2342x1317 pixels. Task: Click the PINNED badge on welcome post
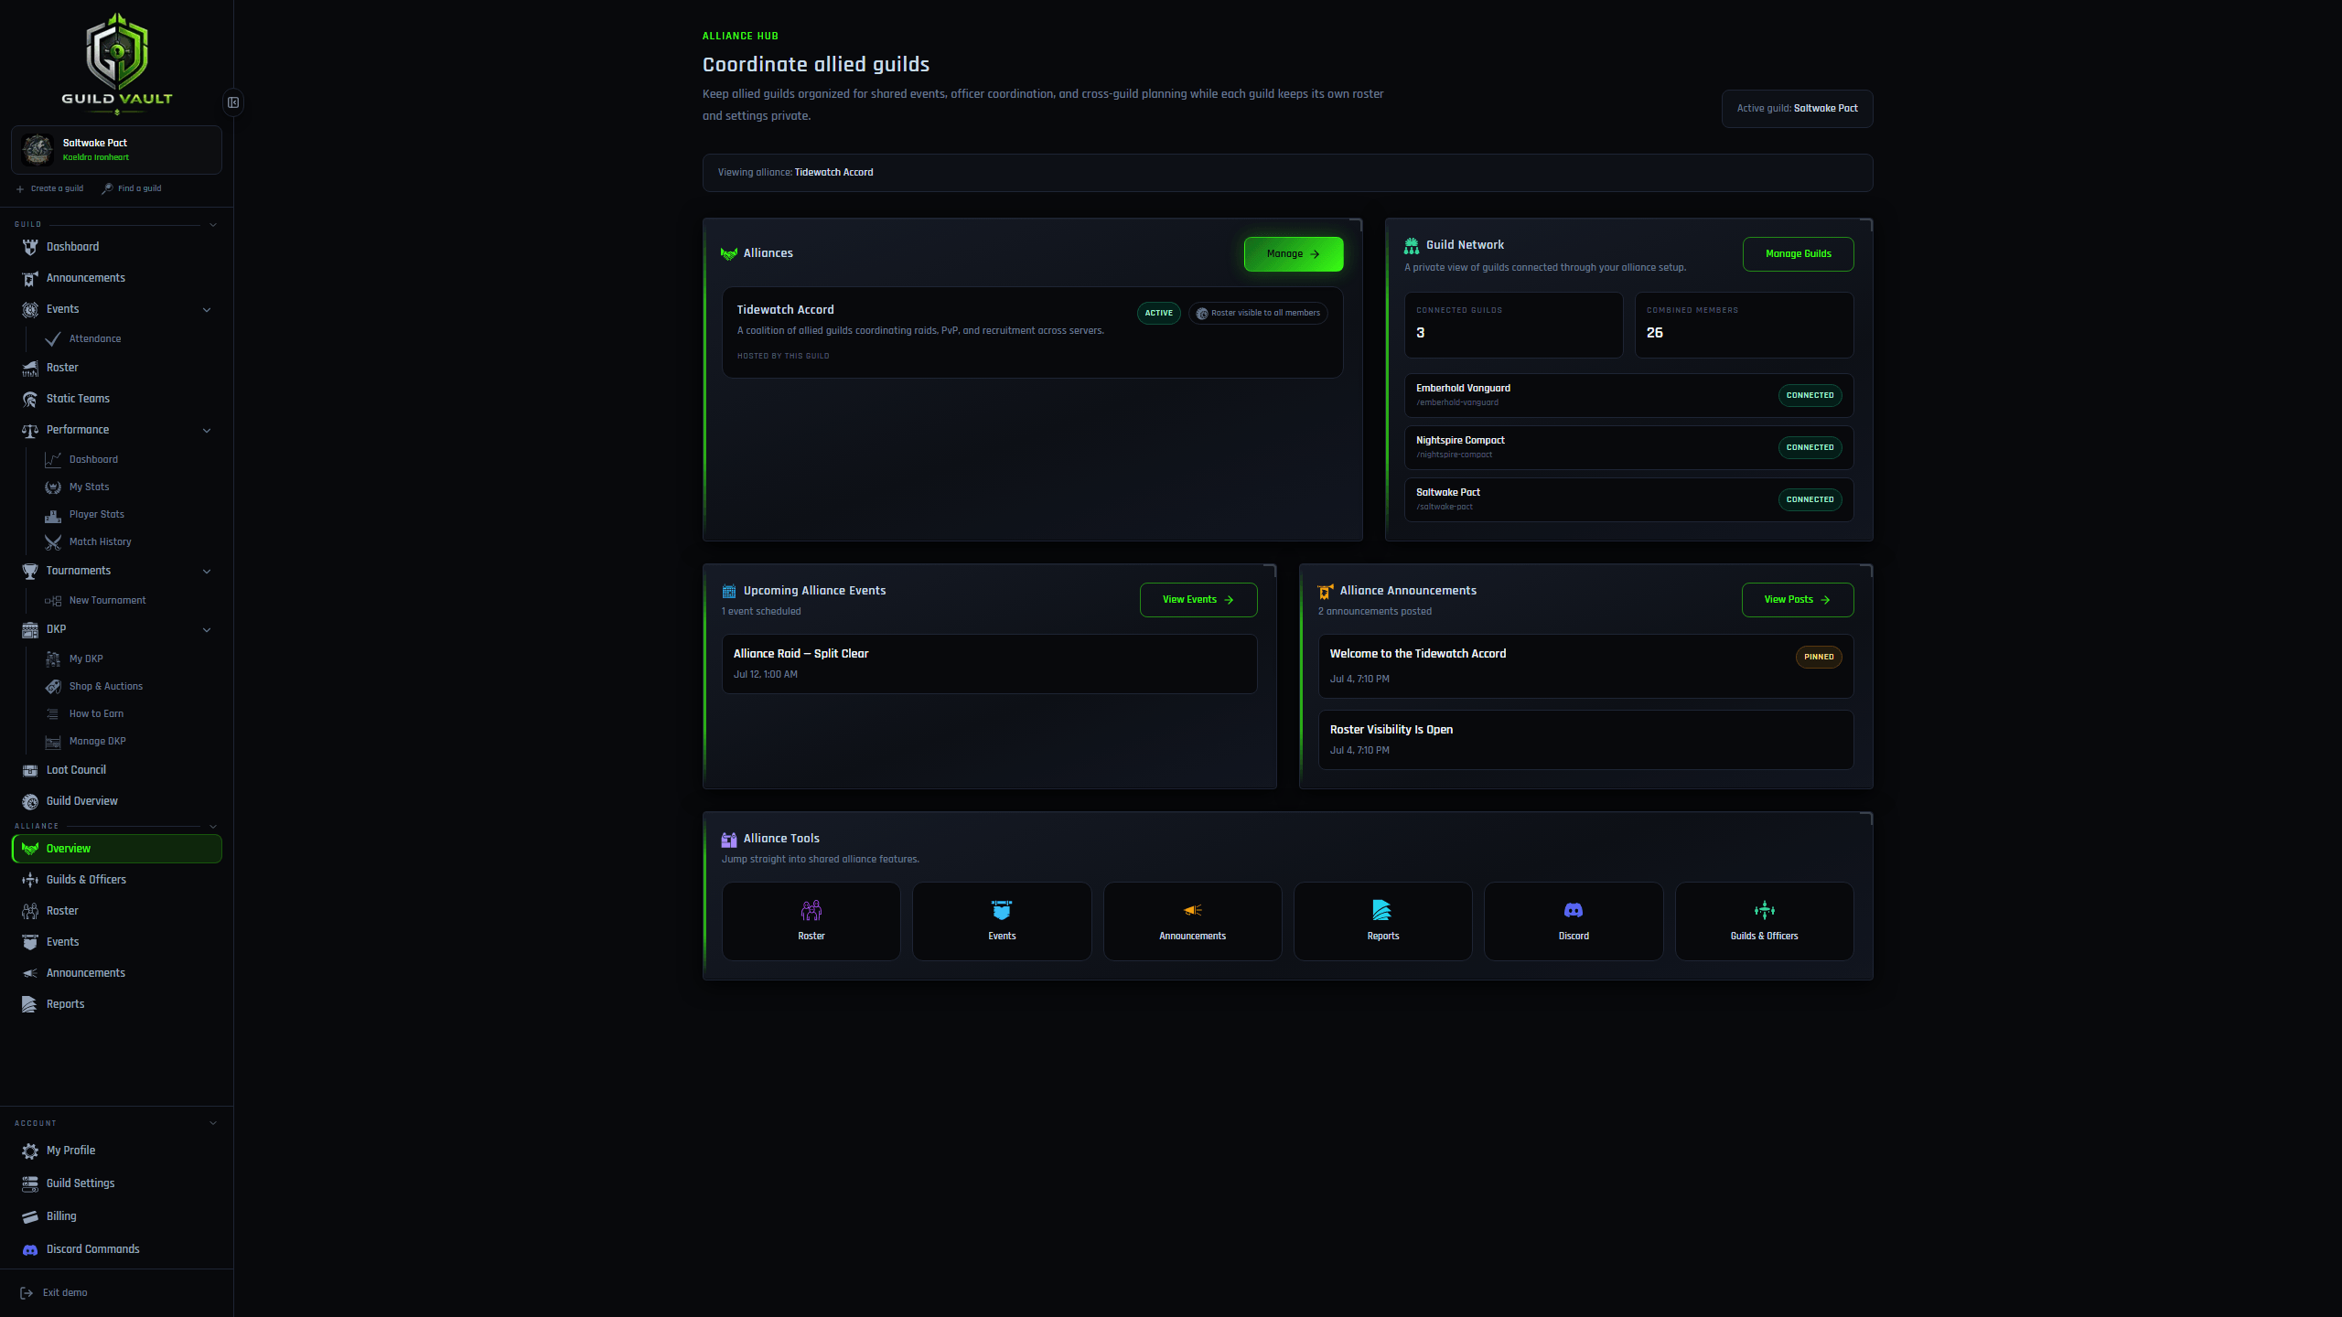(x=1819, y=657)
